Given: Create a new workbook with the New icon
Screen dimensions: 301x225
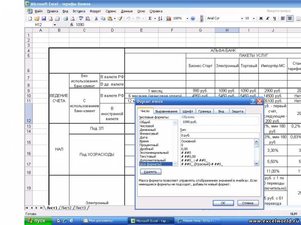Looking at the screenshot, I should [x=30, y=18].
